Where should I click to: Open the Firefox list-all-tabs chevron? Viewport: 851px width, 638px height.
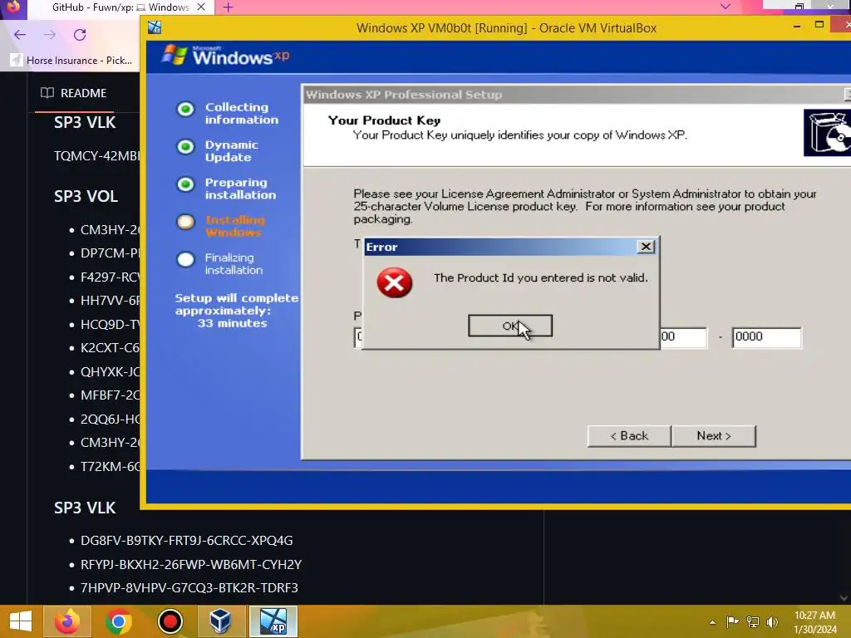coord(725,7)
